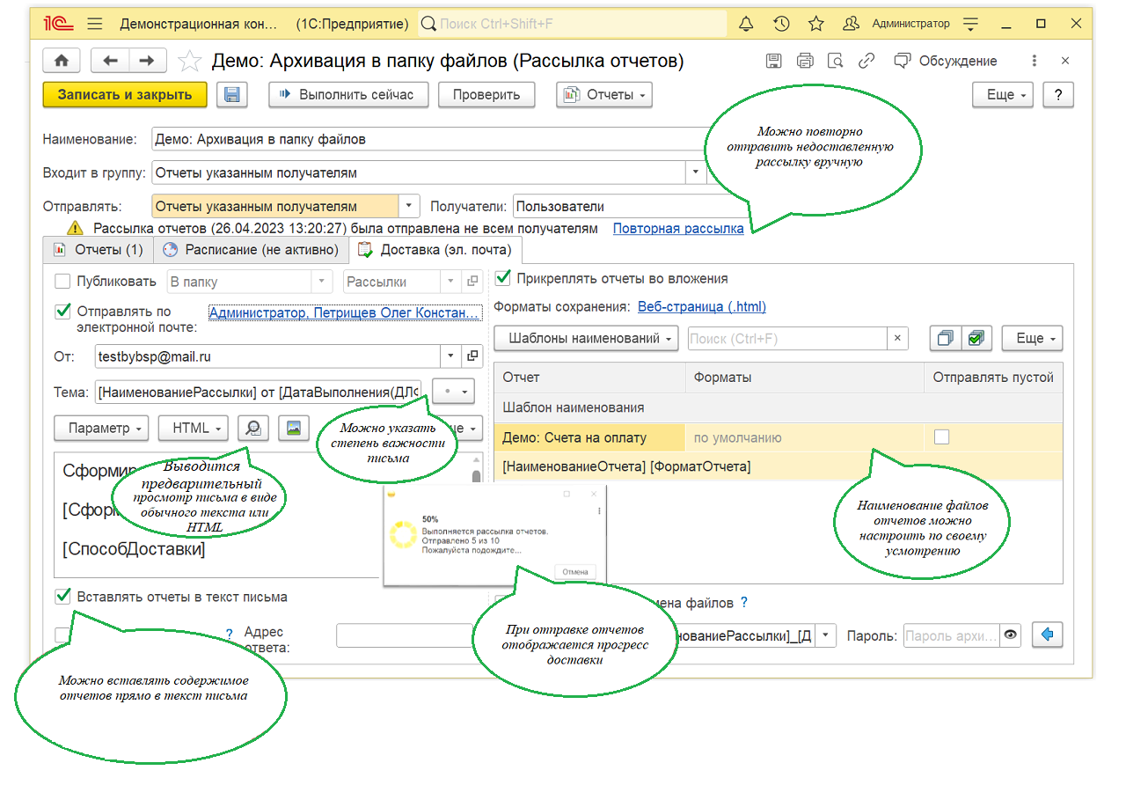Open the notifications bell icon

[x=746, y=24]
